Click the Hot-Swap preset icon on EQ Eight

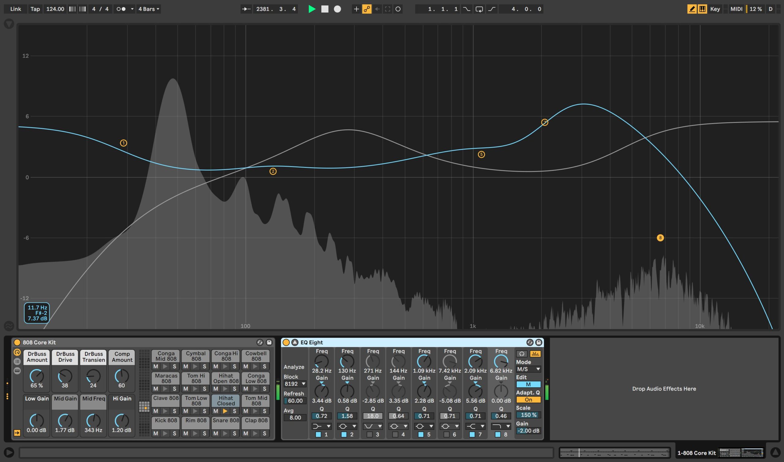[530, 342]
